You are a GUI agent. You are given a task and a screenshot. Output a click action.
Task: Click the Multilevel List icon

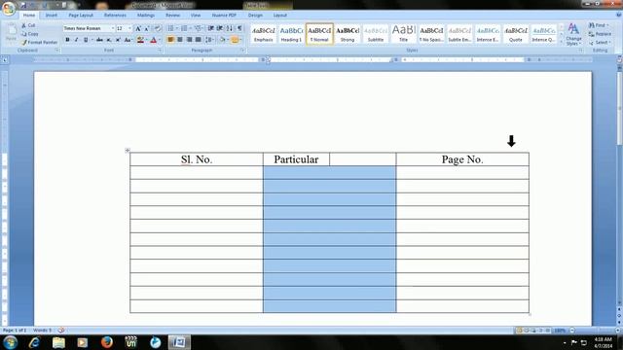[198, 28]
